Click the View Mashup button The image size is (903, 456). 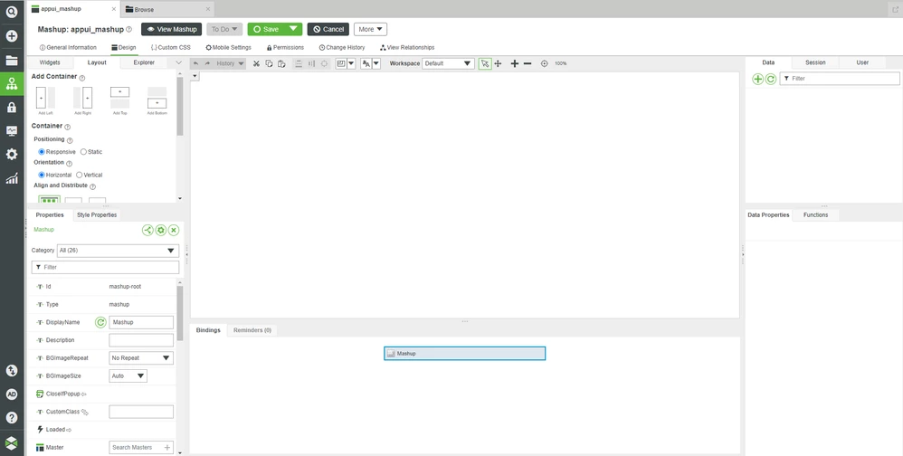(172, 29)
